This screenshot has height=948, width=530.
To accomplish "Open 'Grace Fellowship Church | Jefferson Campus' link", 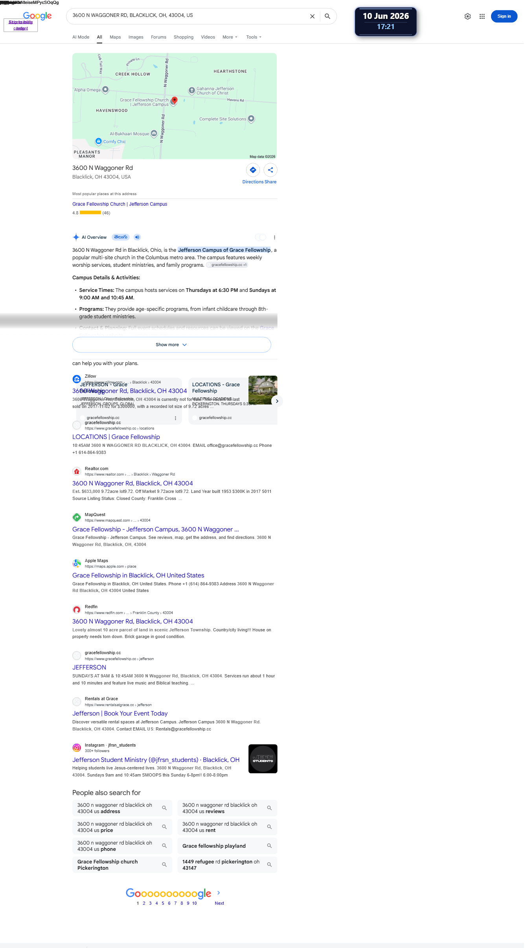I will pos(120,204).
